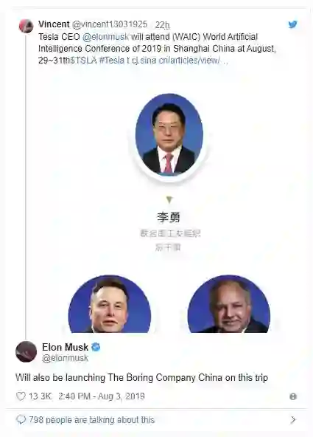Open the tweet info icon
313x437 pixels.
pyautogui.click(x=293, y=396)
